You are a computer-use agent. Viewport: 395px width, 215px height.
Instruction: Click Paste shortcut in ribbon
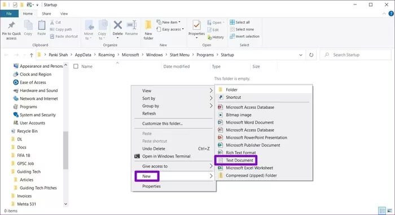pyautogui.click(x=64, y=36)
